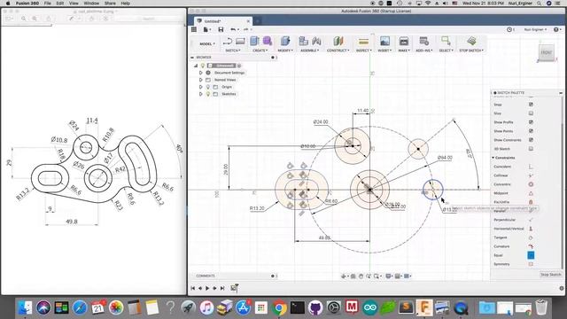Click the Save icon in Fusion toolbar
Screen dimensions: 567x319
(221, 29)
